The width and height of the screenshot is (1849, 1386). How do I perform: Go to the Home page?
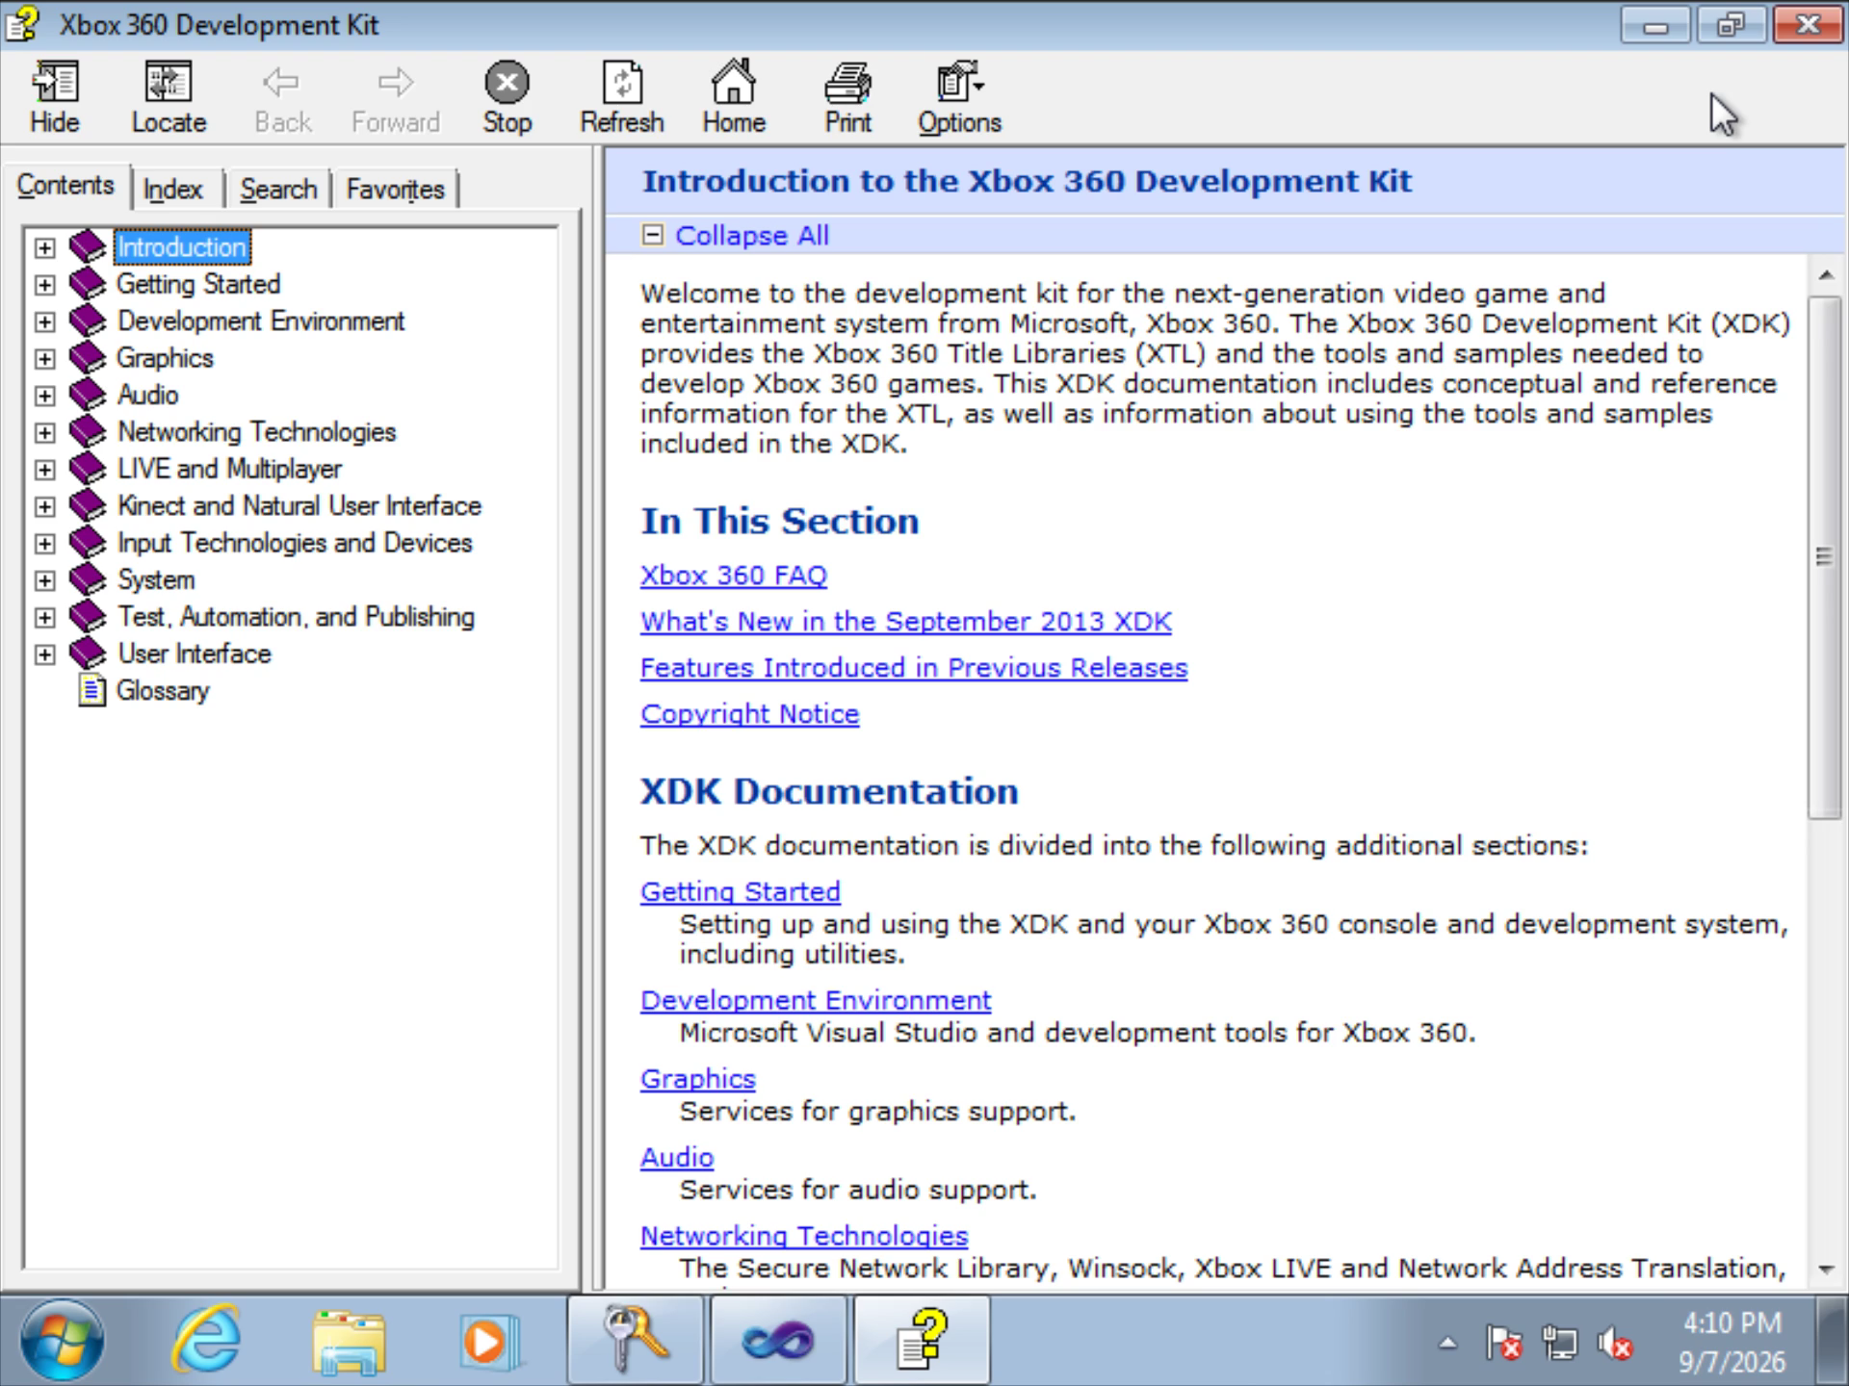pyautogui.click(x=733, y=96)
